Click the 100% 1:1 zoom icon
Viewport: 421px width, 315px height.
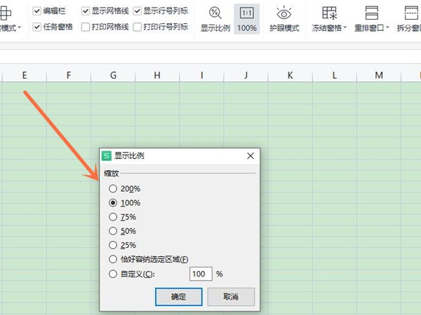click(x=246, y=13)
